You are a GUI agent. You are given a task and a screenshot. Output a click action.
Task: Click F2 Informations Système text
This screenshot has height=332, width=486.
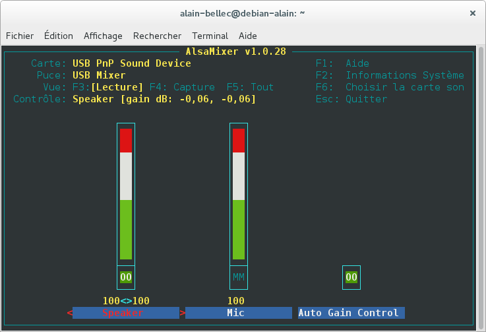pos(390,75)
